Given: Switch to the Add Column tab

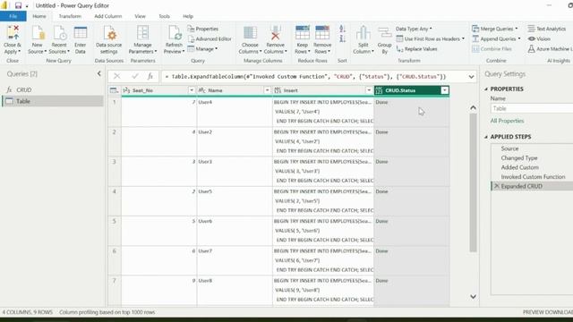Looking at the screenshot, I should coord(107,16).
